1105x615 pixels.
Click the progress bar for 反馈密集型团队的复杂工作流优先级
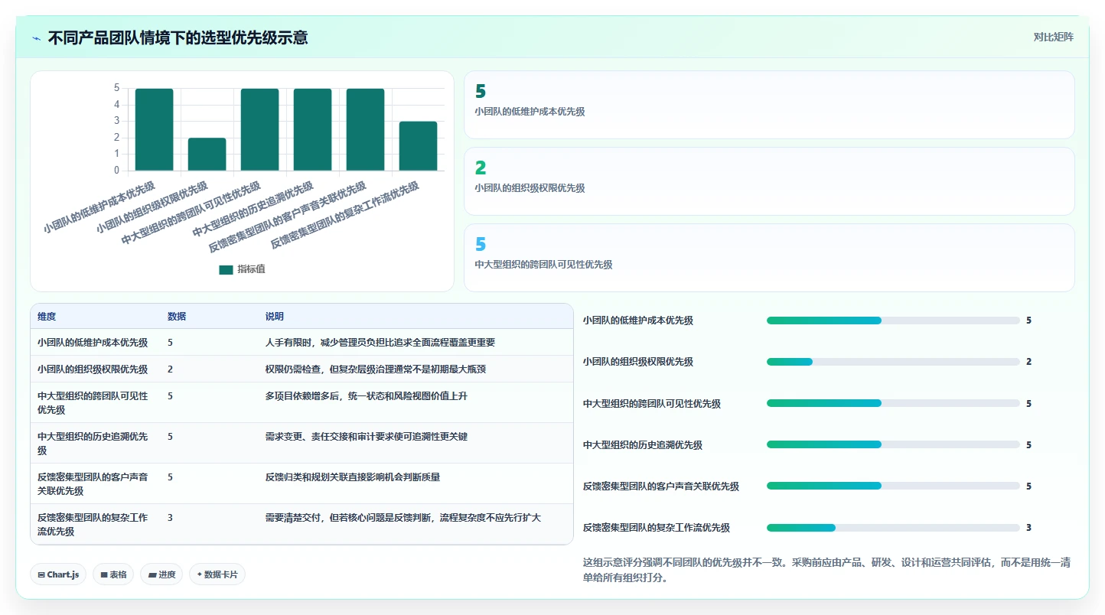pos(893,527)
